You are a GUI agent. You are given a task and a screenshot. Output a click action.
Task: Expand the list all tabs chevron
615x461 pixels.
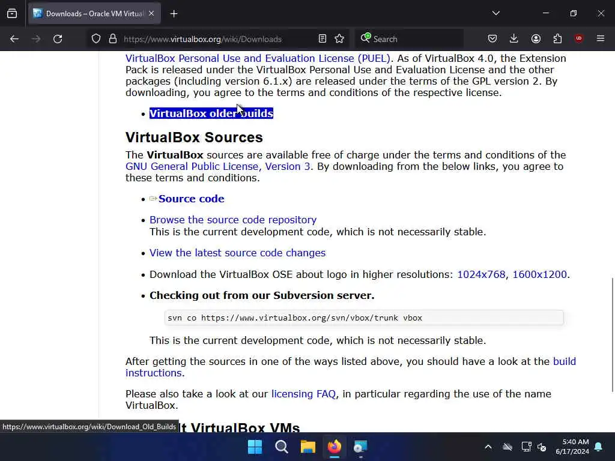495,13
